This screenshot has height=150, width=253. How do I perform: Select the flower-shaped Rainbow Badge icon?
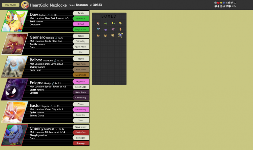[x=224, y=6]
